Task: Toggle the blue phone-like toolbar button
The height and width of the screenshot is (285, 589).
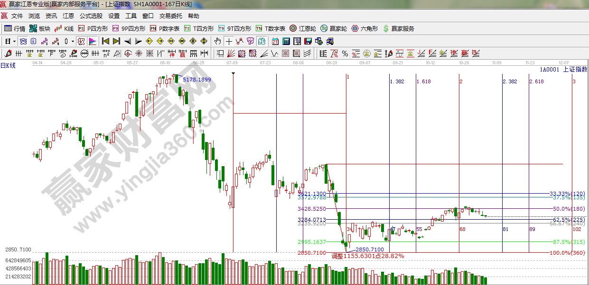Action: click(22, 41)
